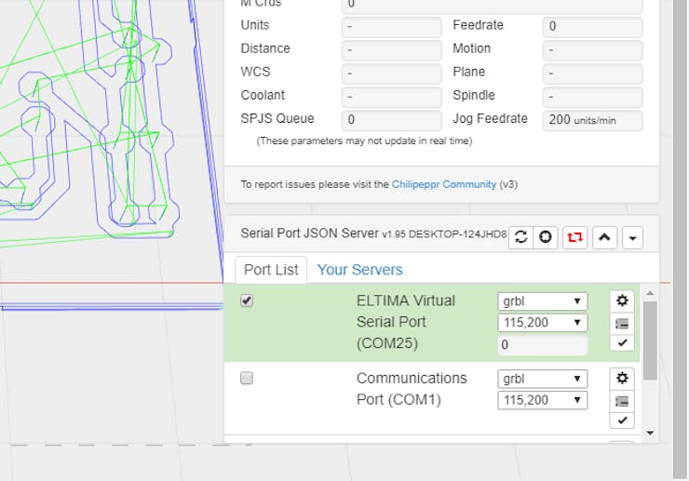Open the Your Servers tab
Viewport: 689px width, 481px height.
[x=360, y=270]
